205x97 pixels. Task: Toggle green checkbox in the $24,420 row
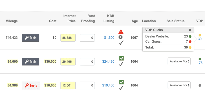pyautogui.click(x=121, y=59)
